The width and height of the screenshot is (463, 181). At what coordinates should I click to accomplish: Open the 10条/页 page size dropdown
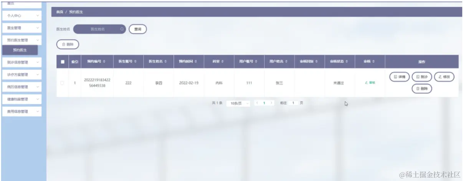[238, 103]
